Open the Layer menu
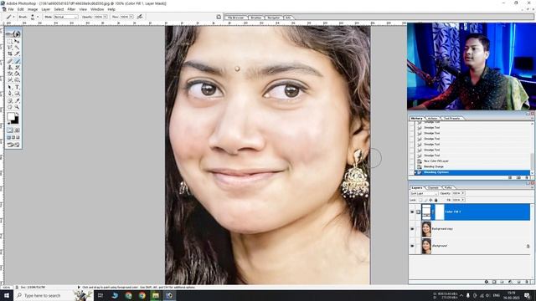 (x=46, y=9)
